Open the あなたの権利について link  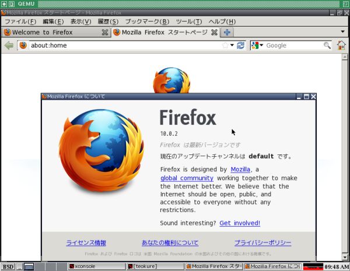tap(170, 242)
